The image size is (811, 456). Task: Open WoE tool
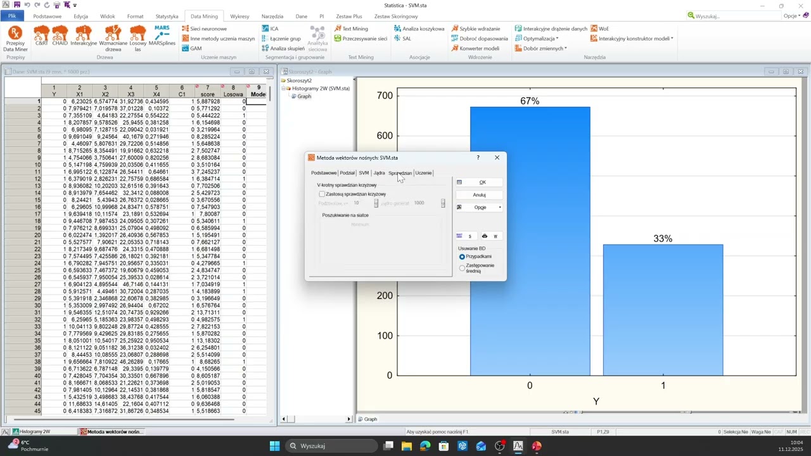click(599, 28)
